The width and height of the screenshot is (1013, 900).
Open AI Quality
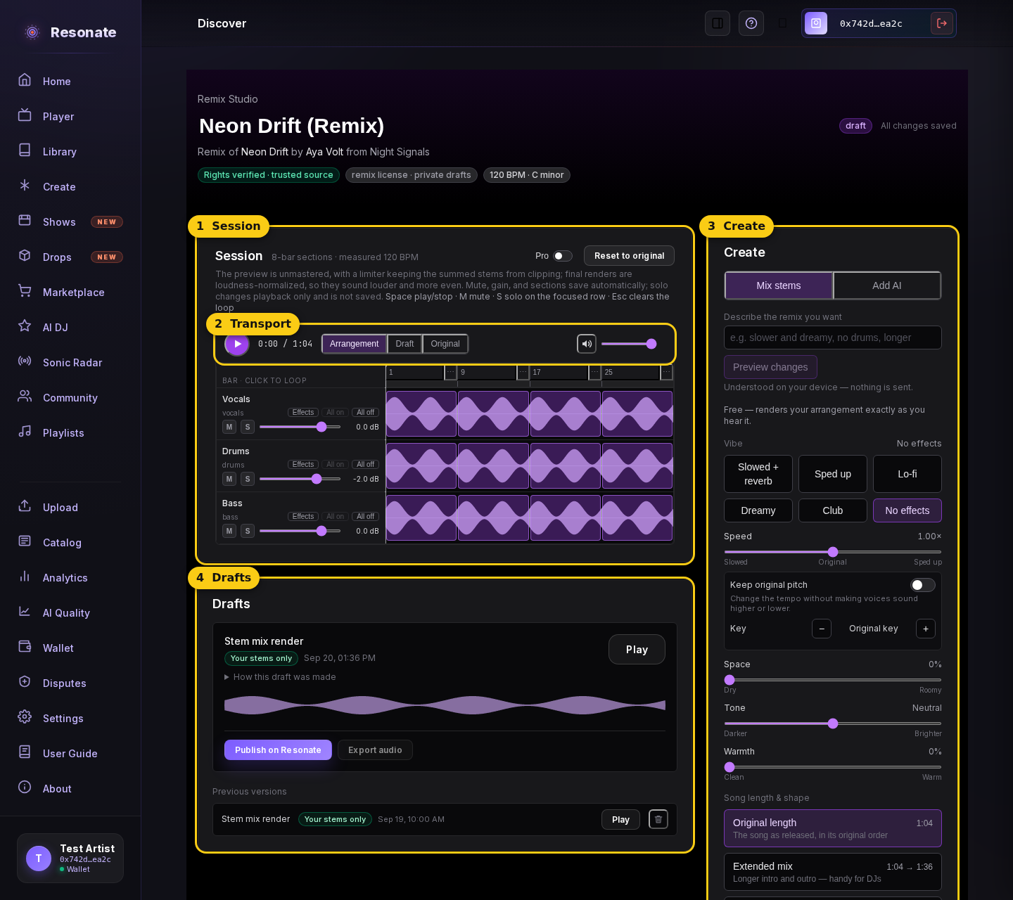coord(70,612)
